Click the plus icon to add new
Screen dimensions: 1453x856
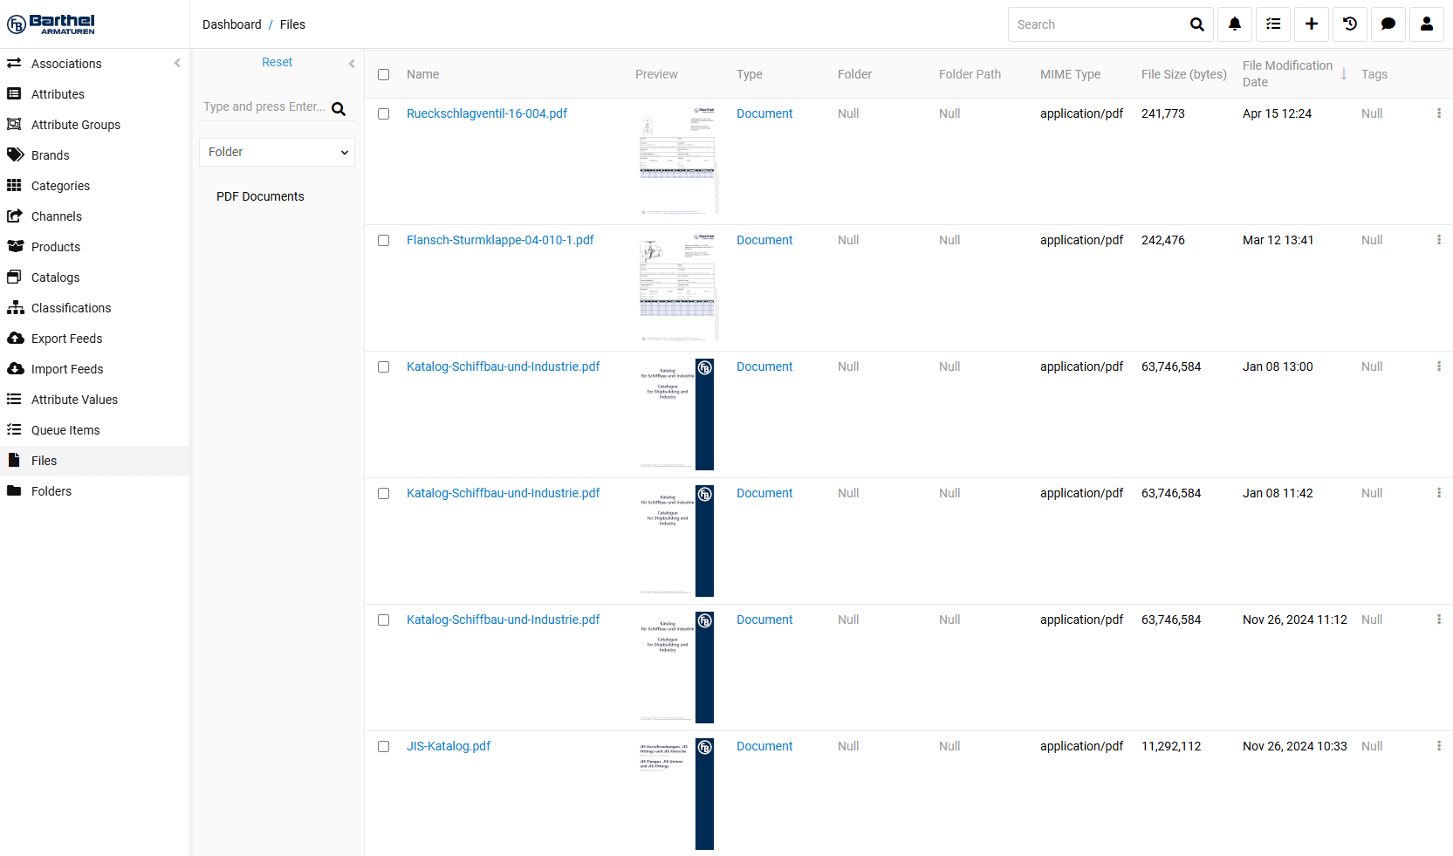coord(1311,24)
